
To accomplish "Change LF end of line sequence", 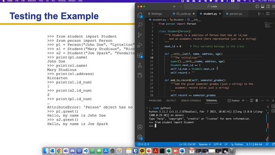I will point(226,144).
